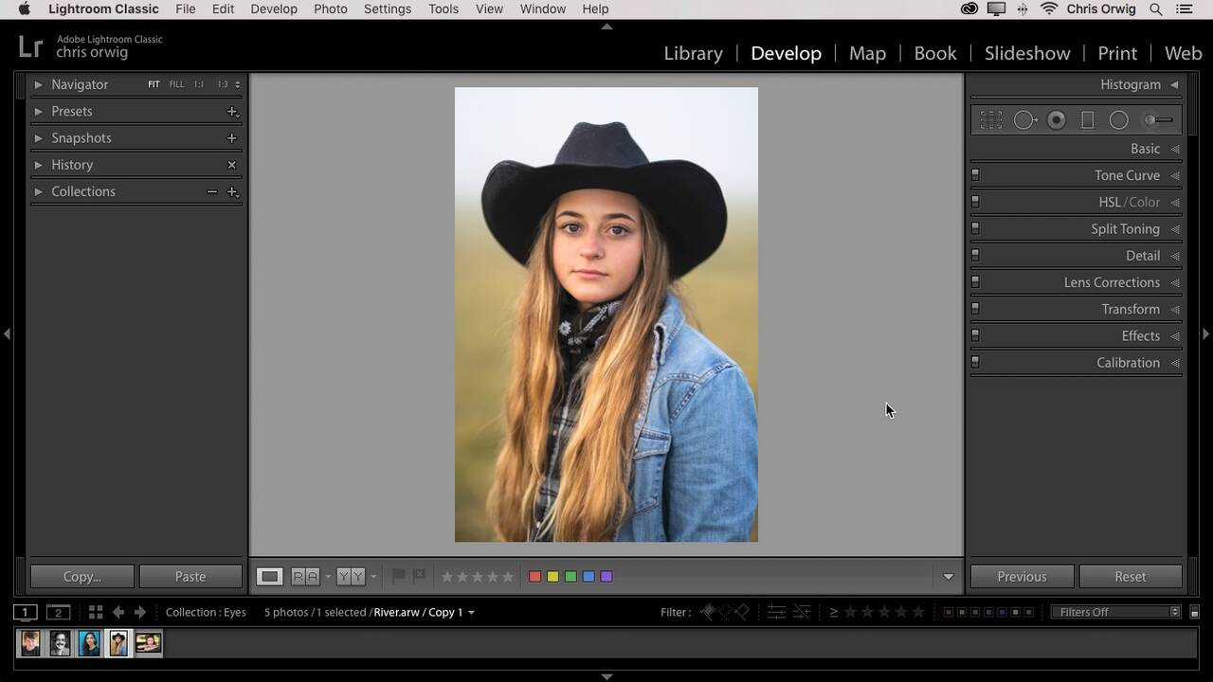Open toolbar content dropdown arrow
Image resolution: width=1213 pixels, height=682 pixels.
pos(948,577)
